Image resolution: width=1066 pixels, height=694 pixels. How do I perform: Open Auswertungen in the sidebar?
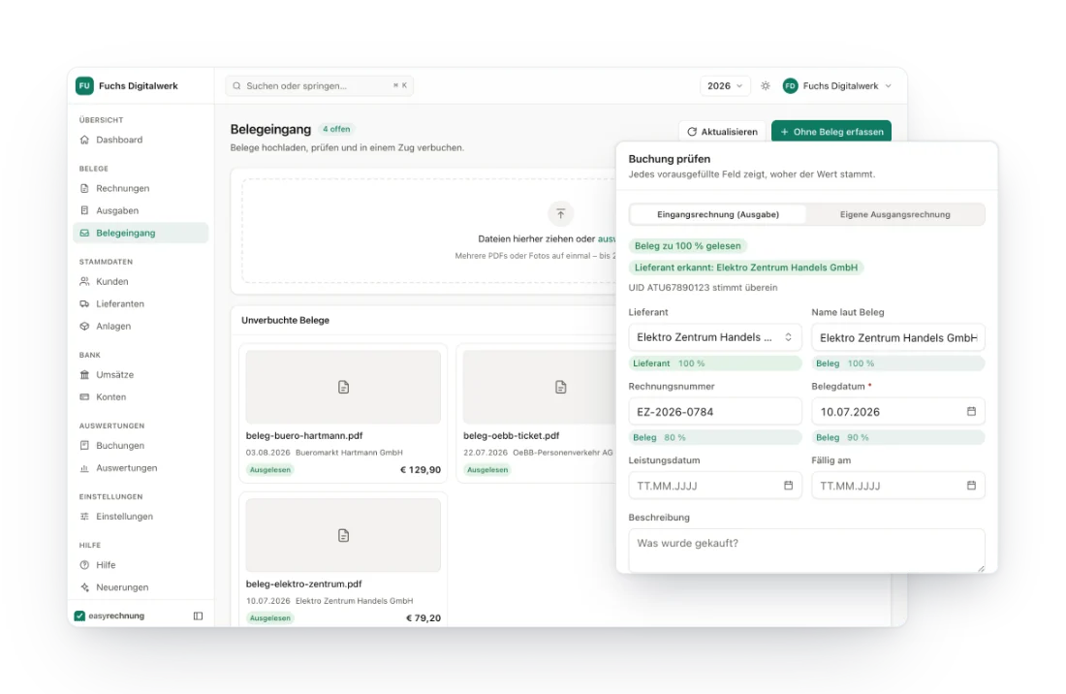tap(141, 467)
